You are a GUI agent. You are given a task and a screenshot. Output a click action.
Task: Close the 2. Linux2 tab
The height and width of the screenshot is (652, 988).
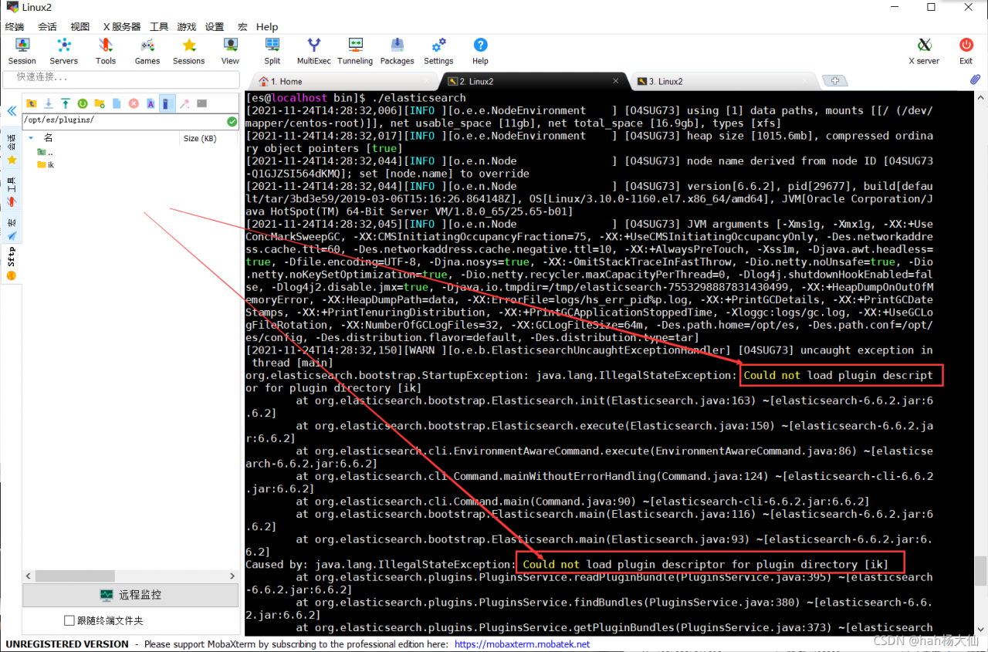tap(615, 80)
